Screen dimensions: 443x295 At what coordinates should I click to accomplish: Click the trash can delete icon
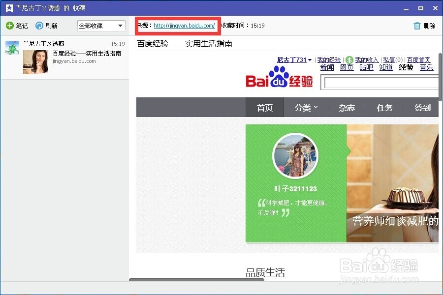[x=417, y=26]
